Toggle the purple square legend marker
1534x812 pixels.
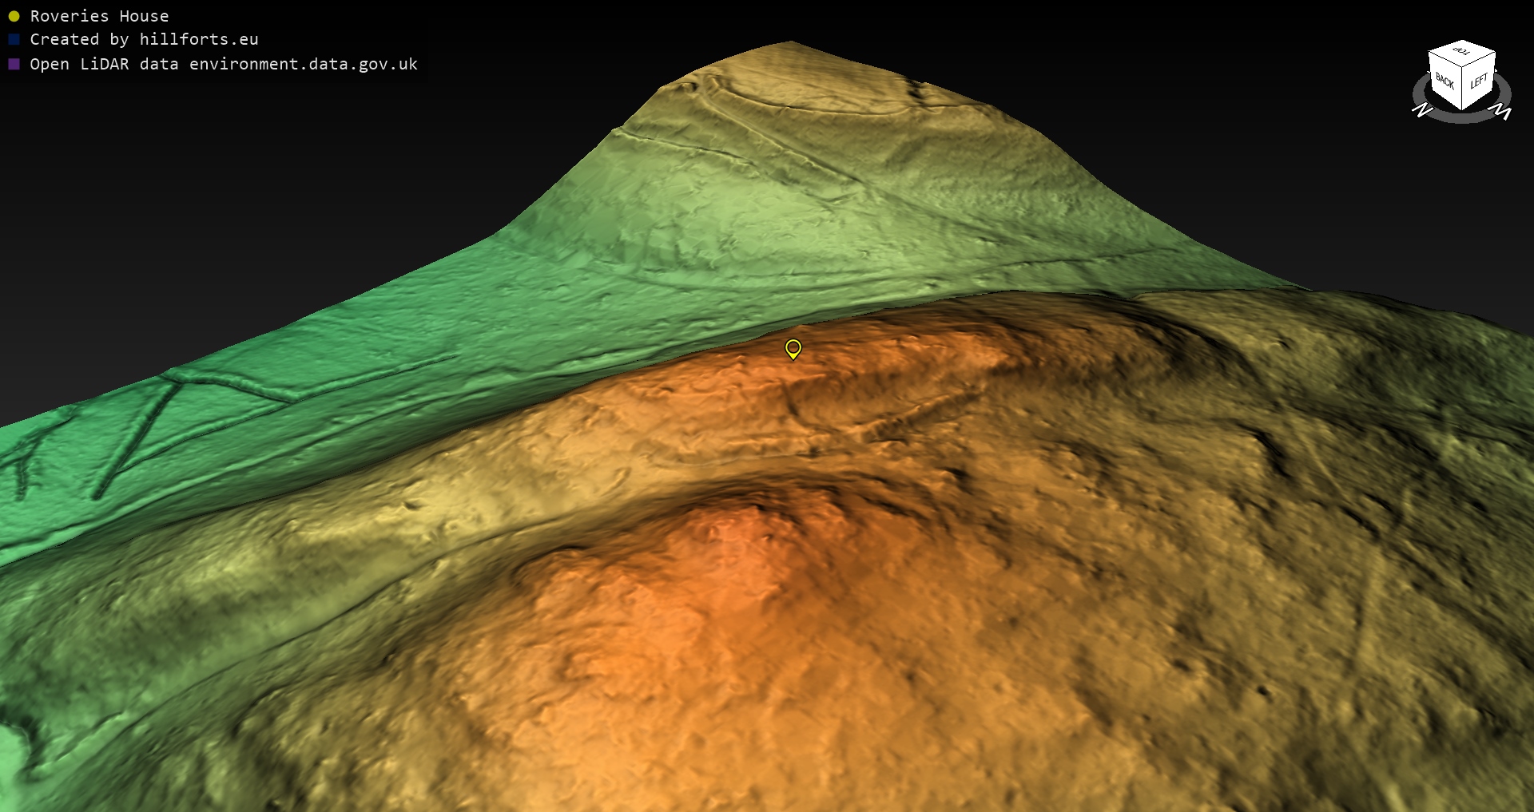pos(14,64)
